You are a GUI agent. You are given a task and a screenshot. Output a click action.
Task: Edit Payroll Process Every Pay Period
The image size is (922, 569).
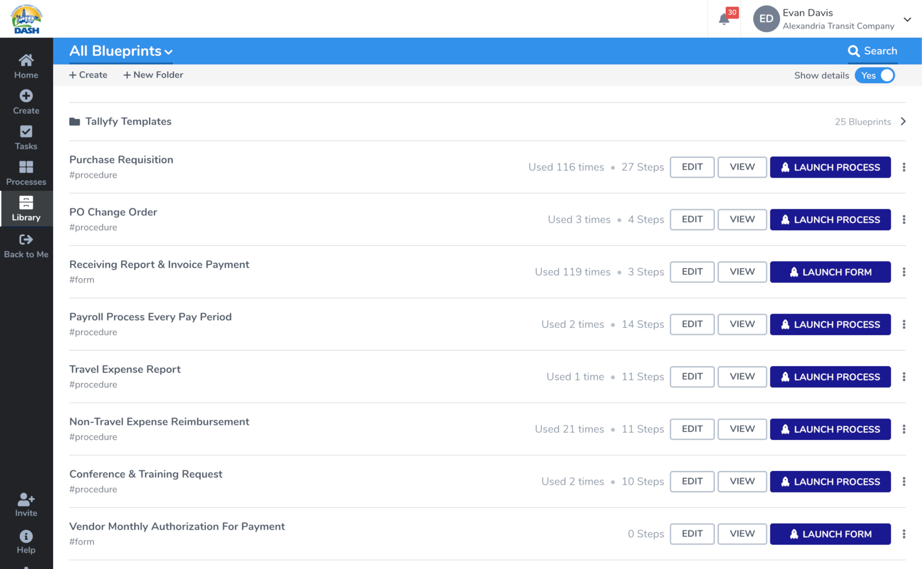coord(692,324)
